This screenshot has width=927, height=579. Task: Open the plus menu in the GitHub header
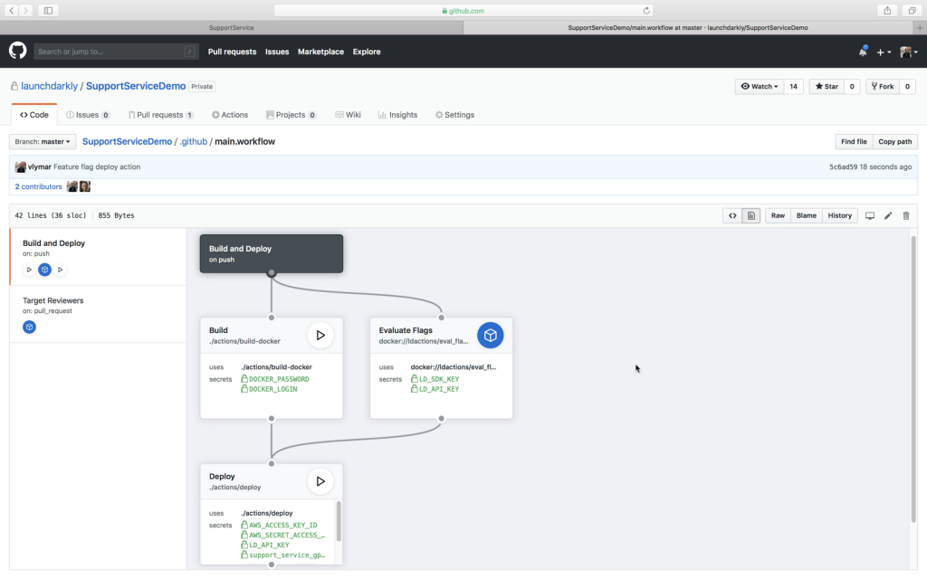(882, 52)
